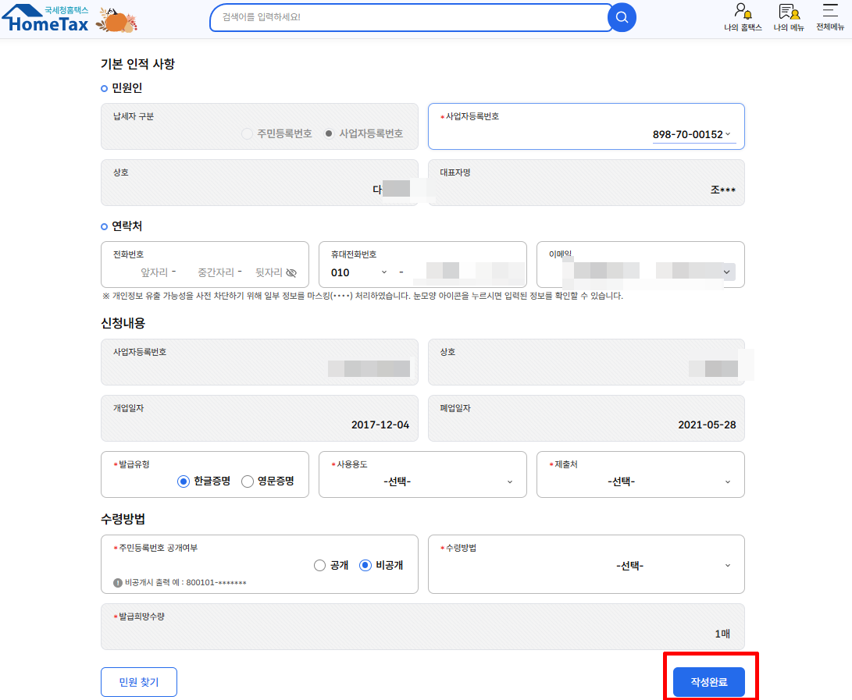
Task: Toggle phone number visibility eye icon
Action: (x=291, y=272)
